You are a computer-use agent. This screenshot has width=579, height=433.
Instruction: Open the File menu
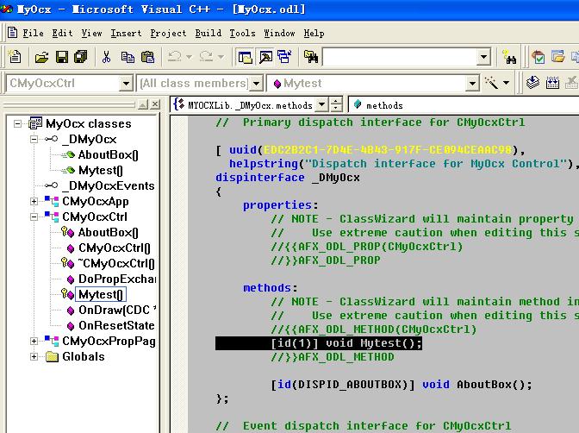coord(34,33)
